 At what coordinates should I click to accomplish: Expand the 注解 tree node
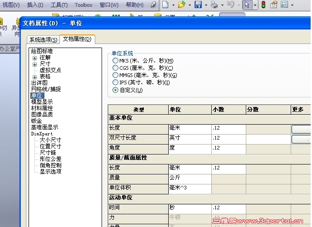coord(34,58)
